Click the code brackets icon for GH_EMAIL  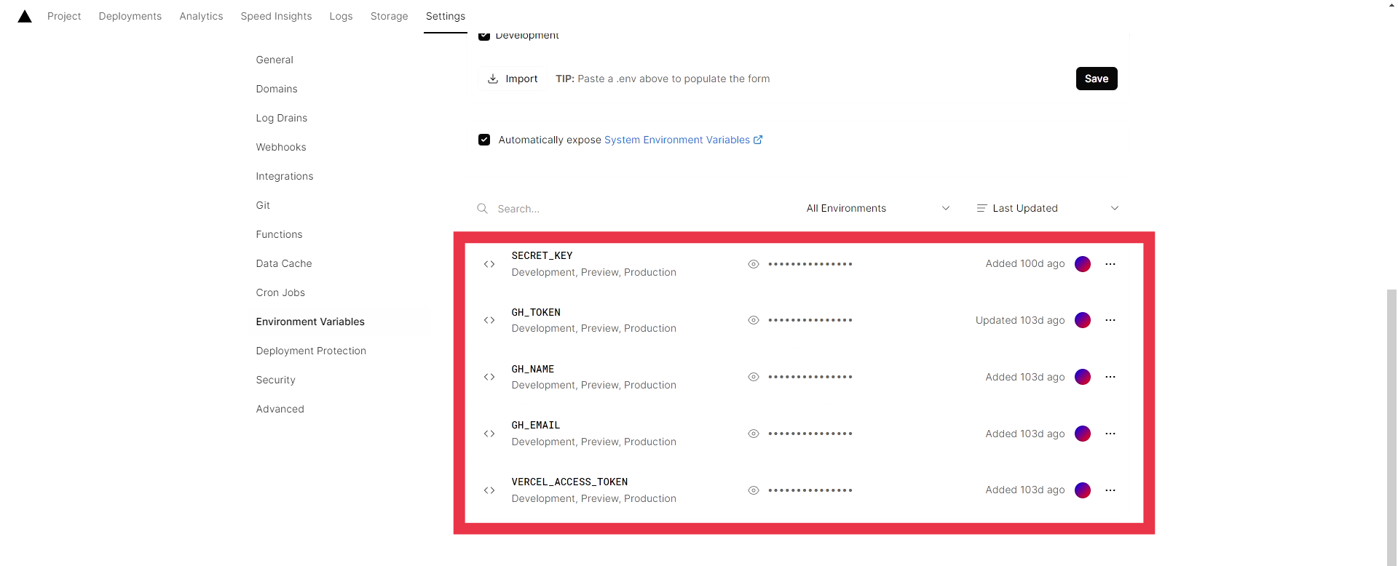coord(489,434)
